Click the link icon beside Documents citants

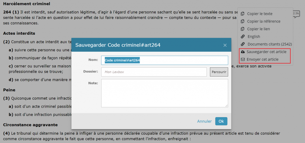click(x=243, y=44)
